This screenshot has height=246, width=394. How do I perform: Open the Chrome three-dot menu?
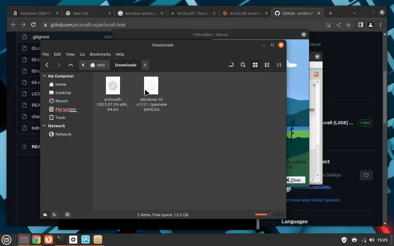click(381, 25)
